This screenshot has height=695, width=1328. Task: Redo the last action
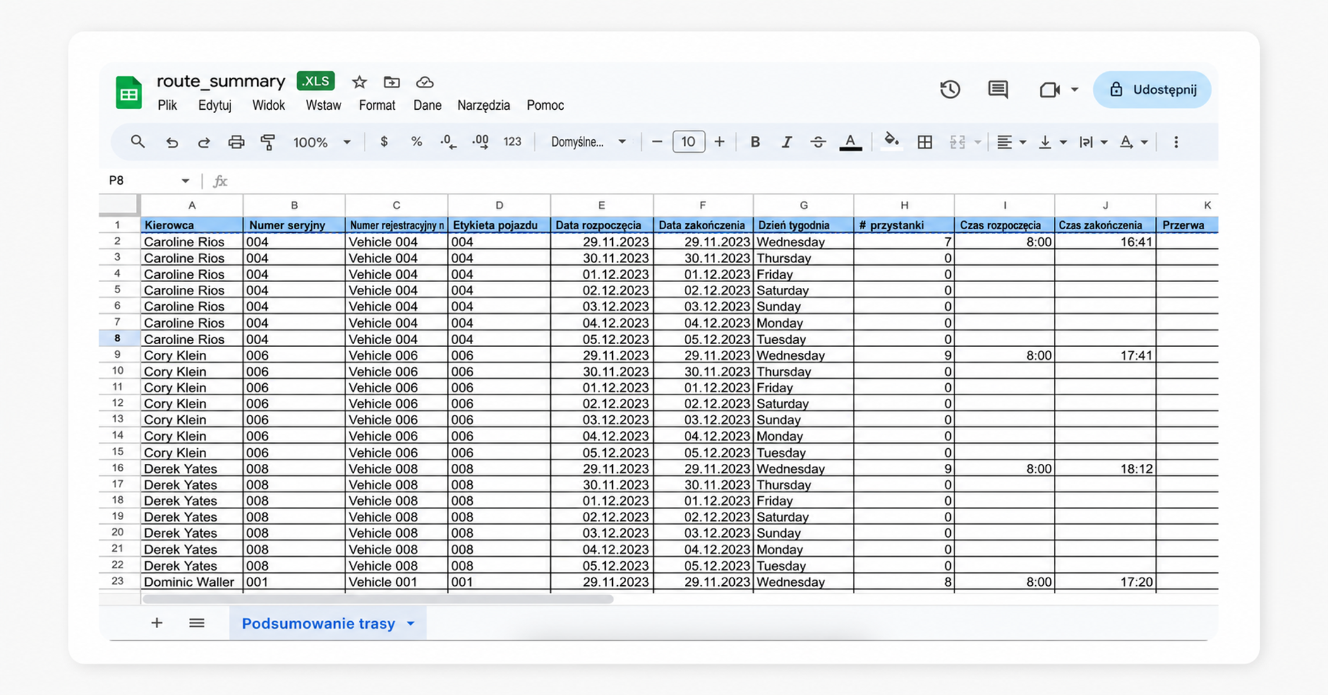click(203, 142)
